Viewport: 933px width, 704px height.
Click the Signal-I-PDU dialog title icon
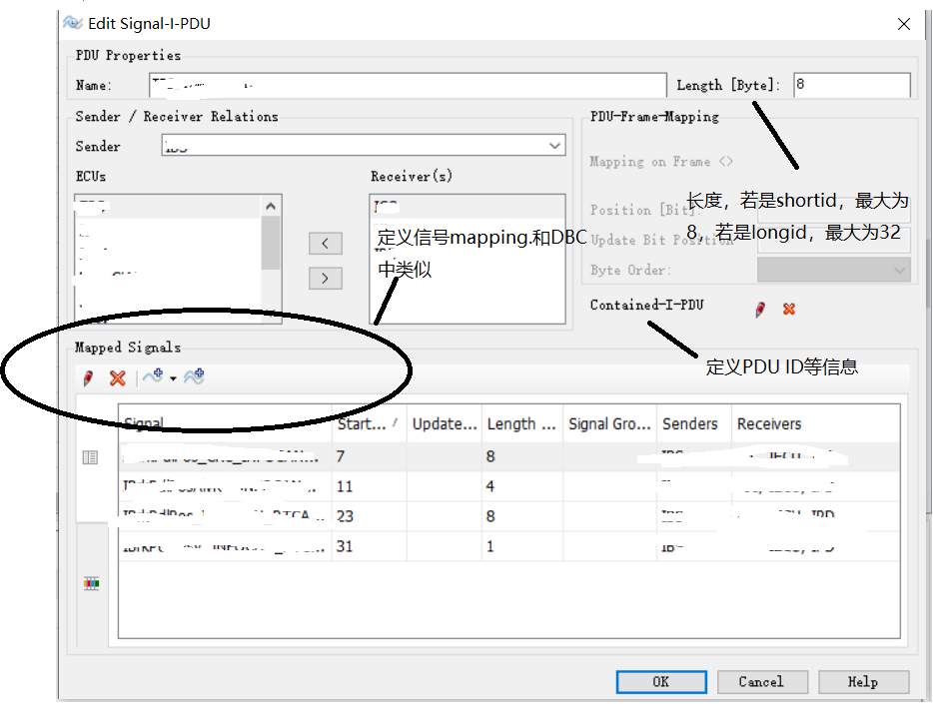[73, 23]
